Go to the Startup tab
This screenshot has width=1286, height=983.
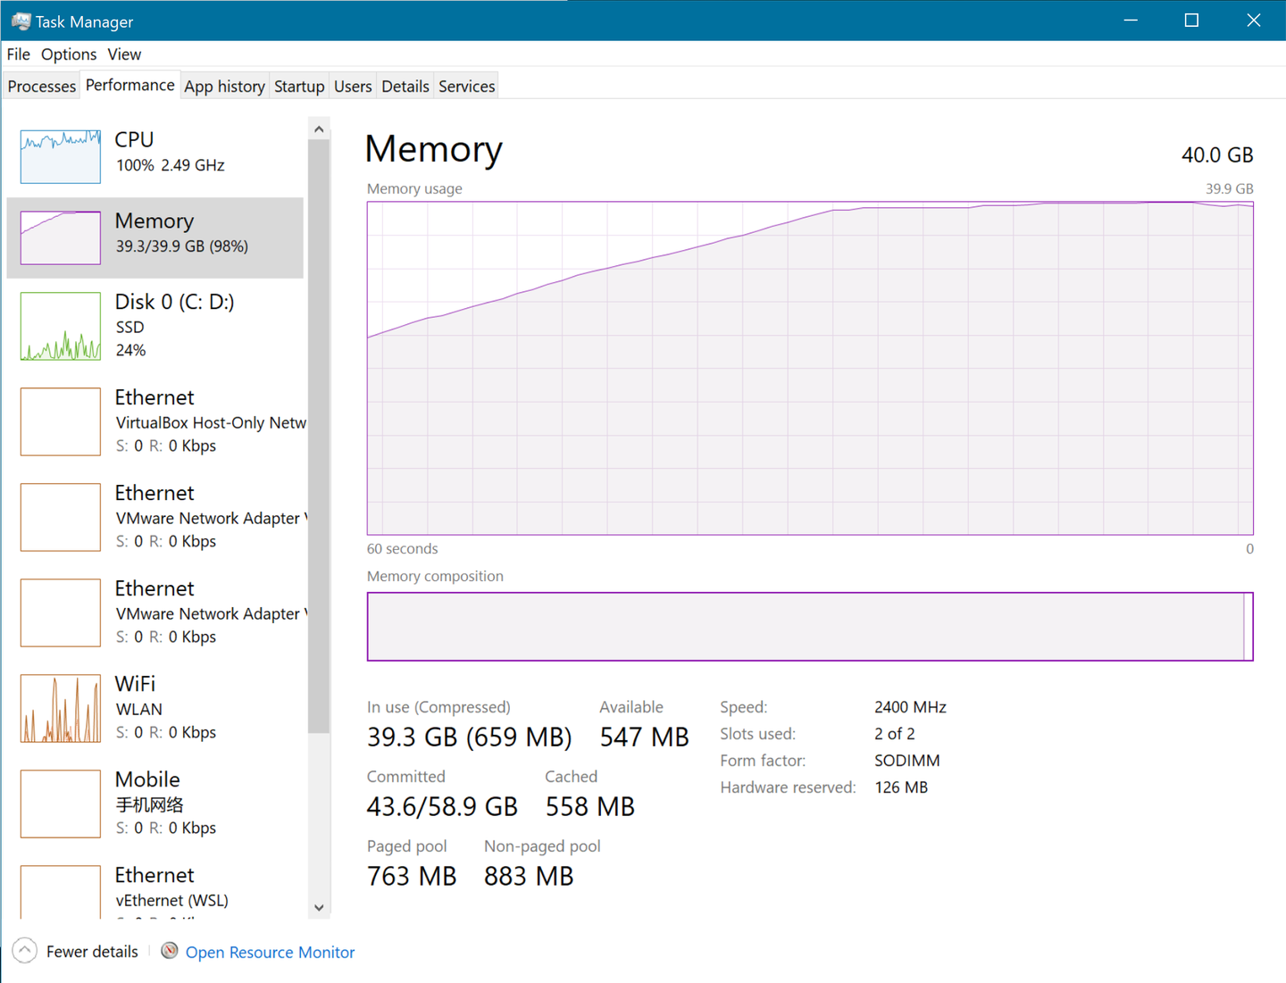pos(299,87)
